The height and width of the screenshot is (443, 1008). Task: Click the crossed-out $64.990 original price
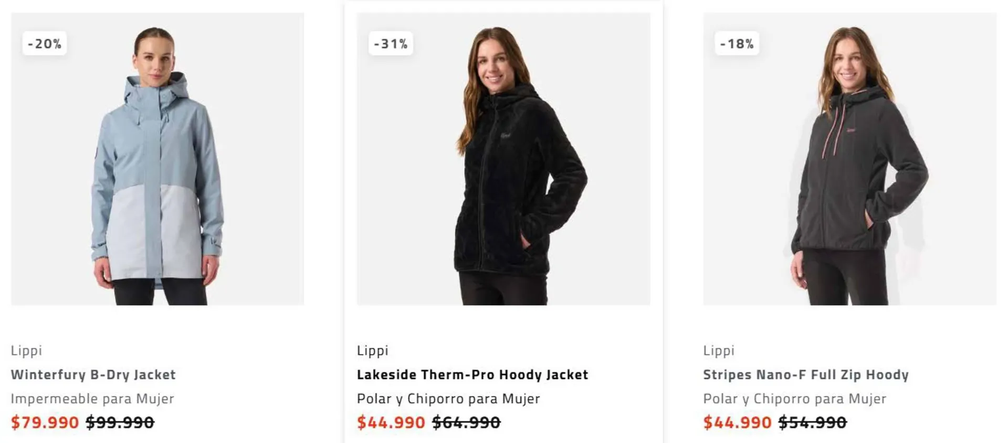466,422
